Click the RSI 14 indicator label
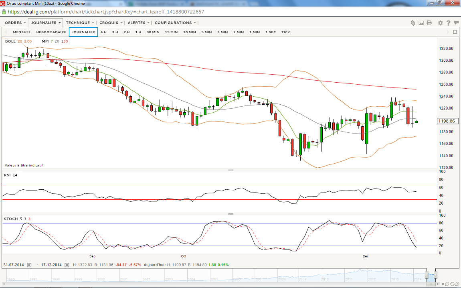This screenshot has height=288, width=461. pyautogui.click(x=10, y=175)
